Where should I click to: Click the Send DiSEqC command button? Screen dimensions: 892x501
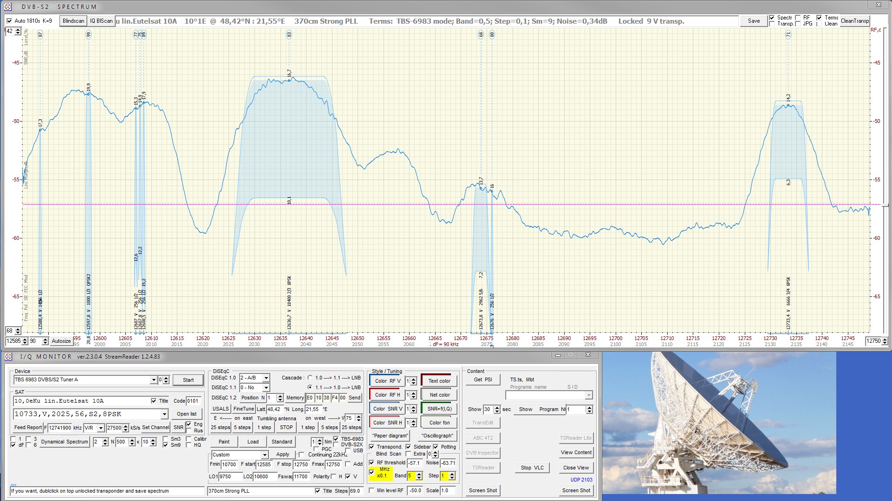(354, 398)
